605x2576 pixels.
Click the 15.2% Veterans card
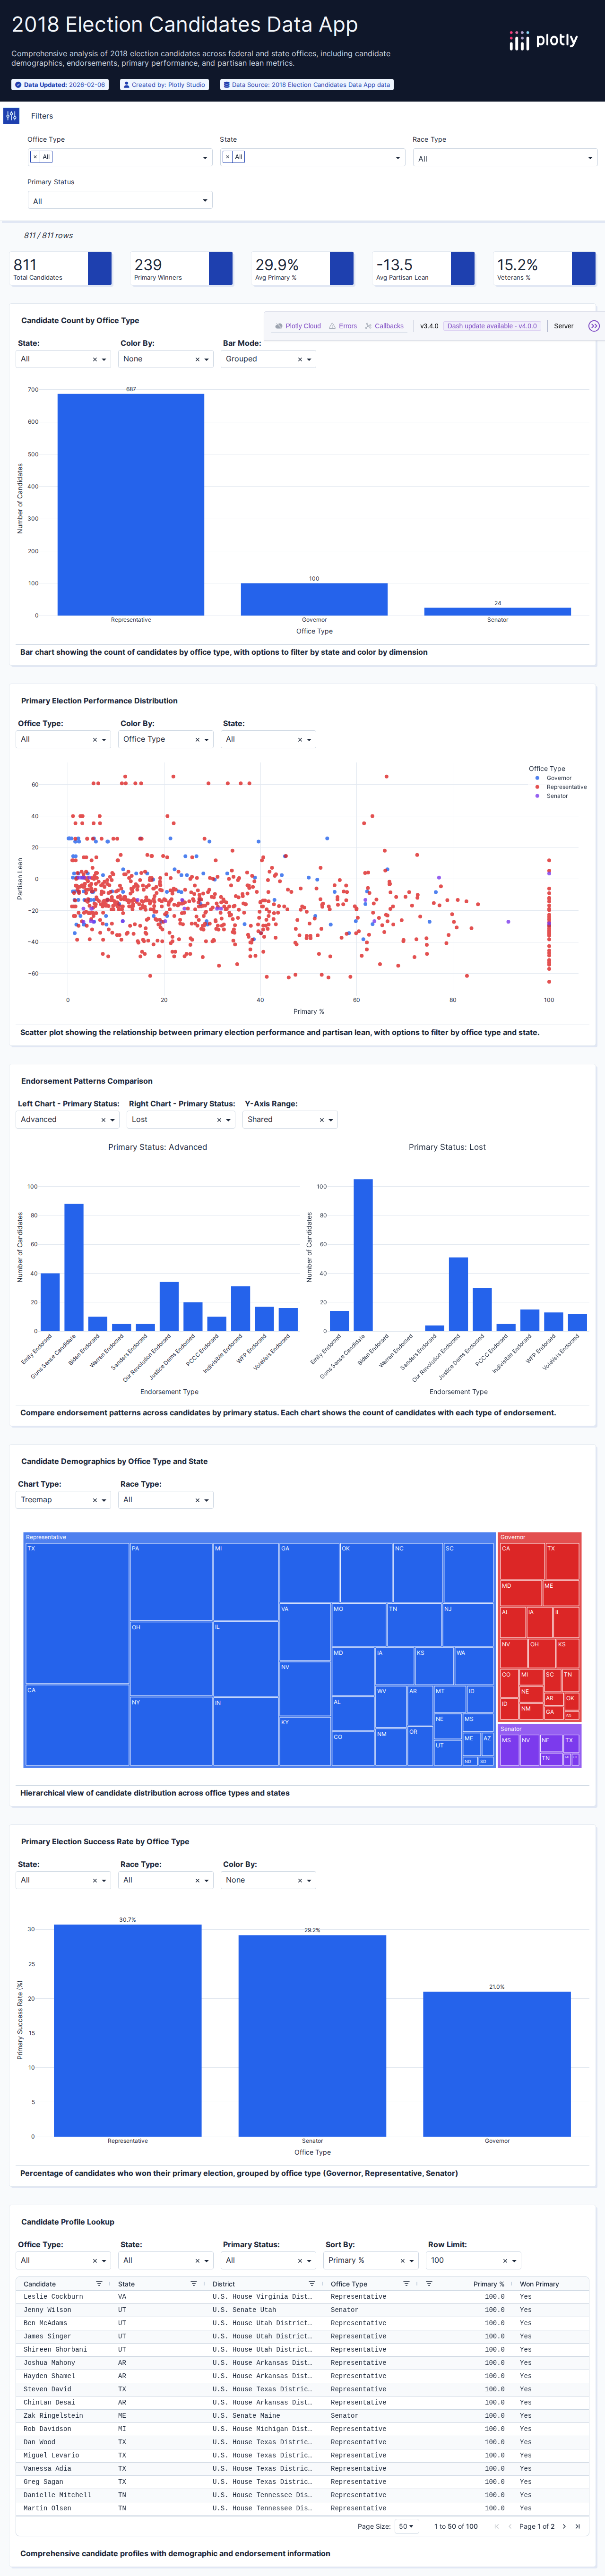click(x=545, y=268)
